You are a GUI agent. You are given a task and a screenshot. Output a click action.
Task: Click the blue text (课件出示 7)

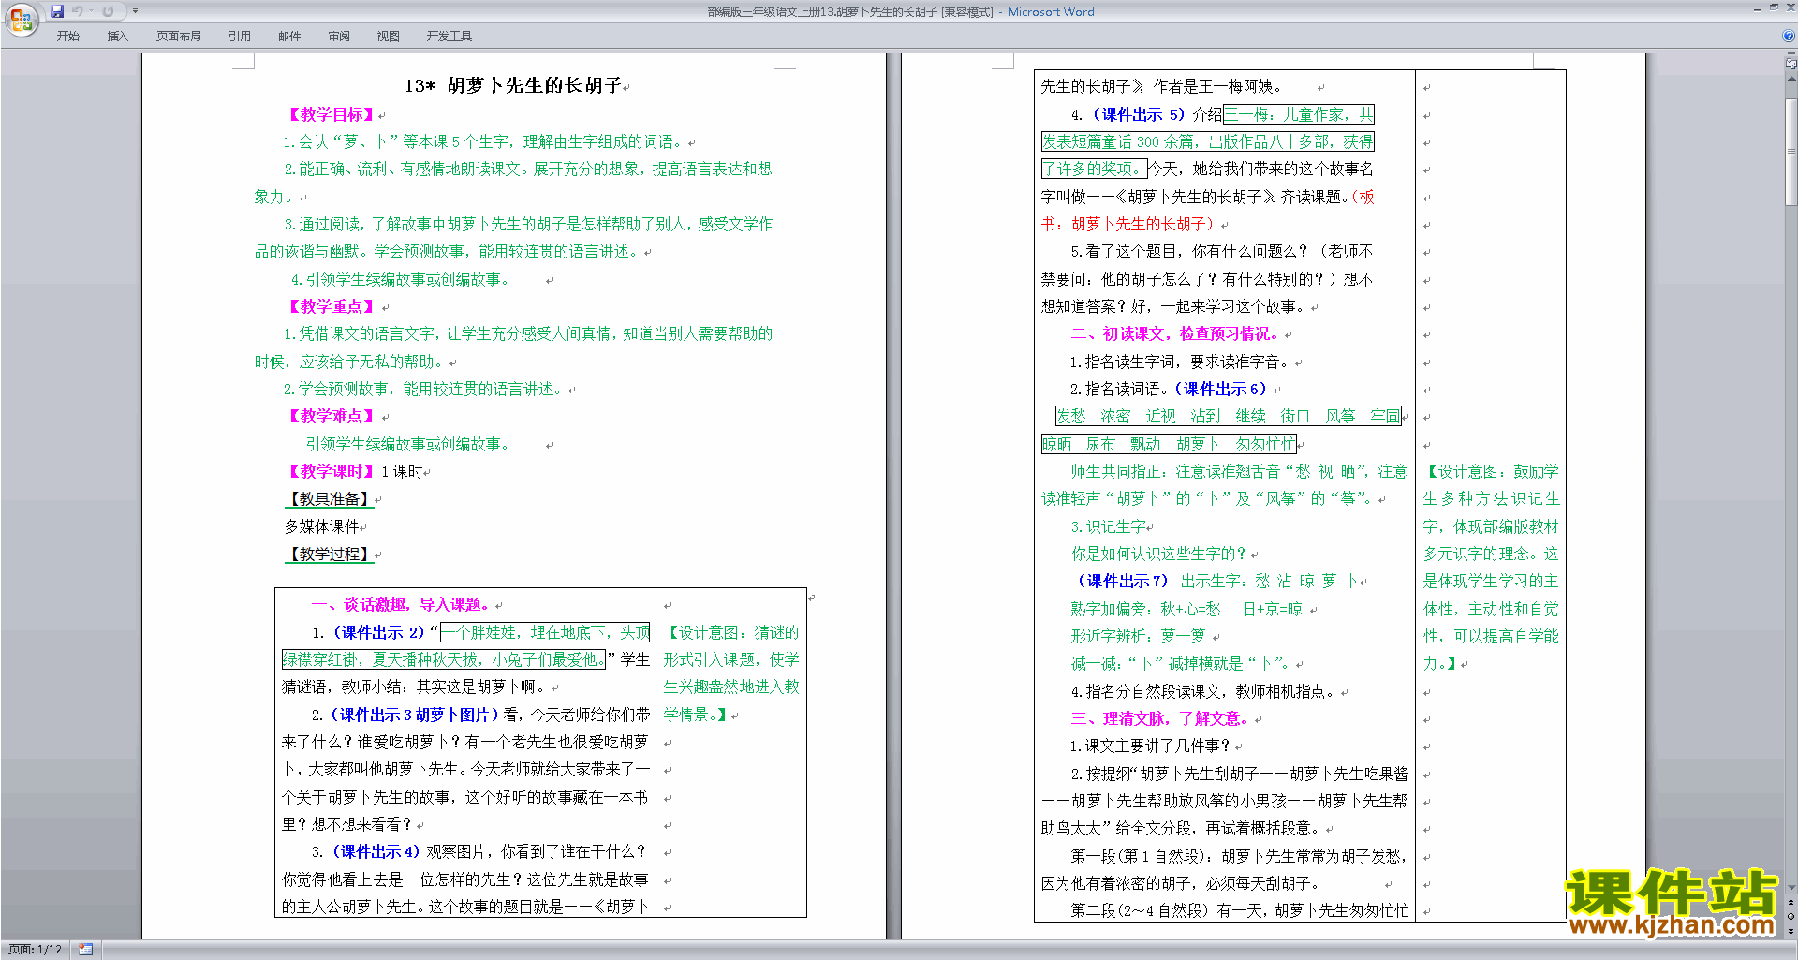tap(1122, 581)
